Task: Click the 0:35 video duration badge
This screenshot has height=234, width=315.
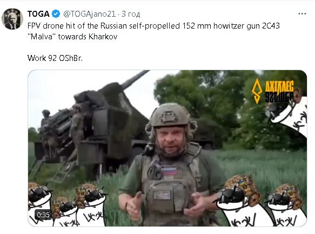Action: pyautogui.click(x=43, y=215)
